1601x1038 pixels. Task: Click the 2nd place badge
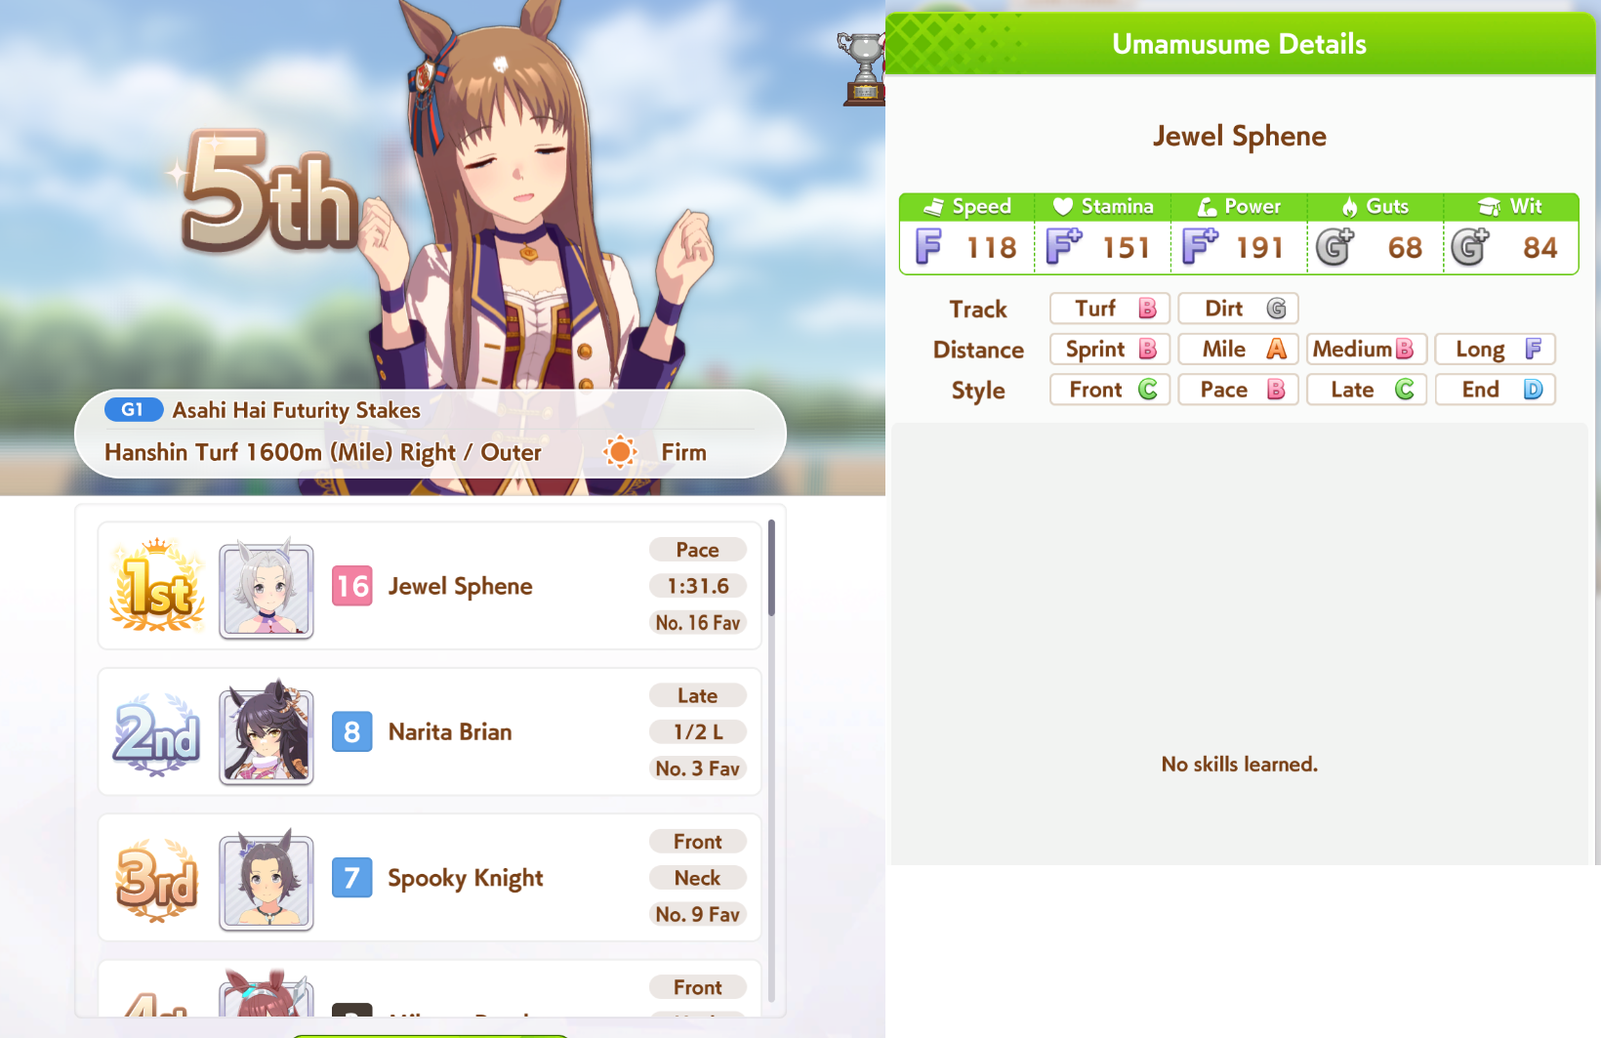pos(157,734)
